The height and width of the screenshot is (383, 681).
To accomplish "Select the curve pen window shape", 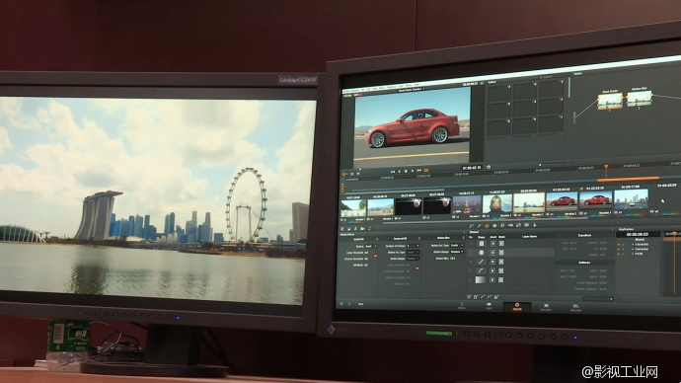I will coord(481,270).
